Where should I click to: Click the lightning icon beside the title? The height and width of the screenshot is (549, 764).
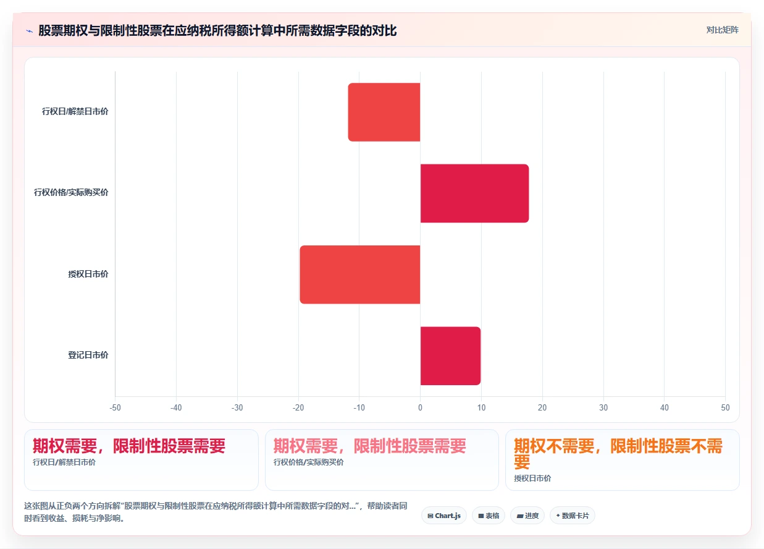[29, 30]
